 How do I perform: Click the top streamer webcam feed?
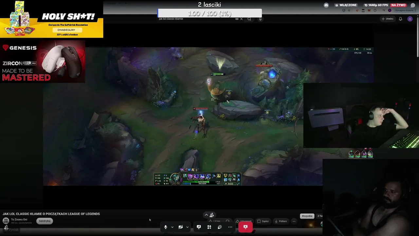click(x=361, y=115)
